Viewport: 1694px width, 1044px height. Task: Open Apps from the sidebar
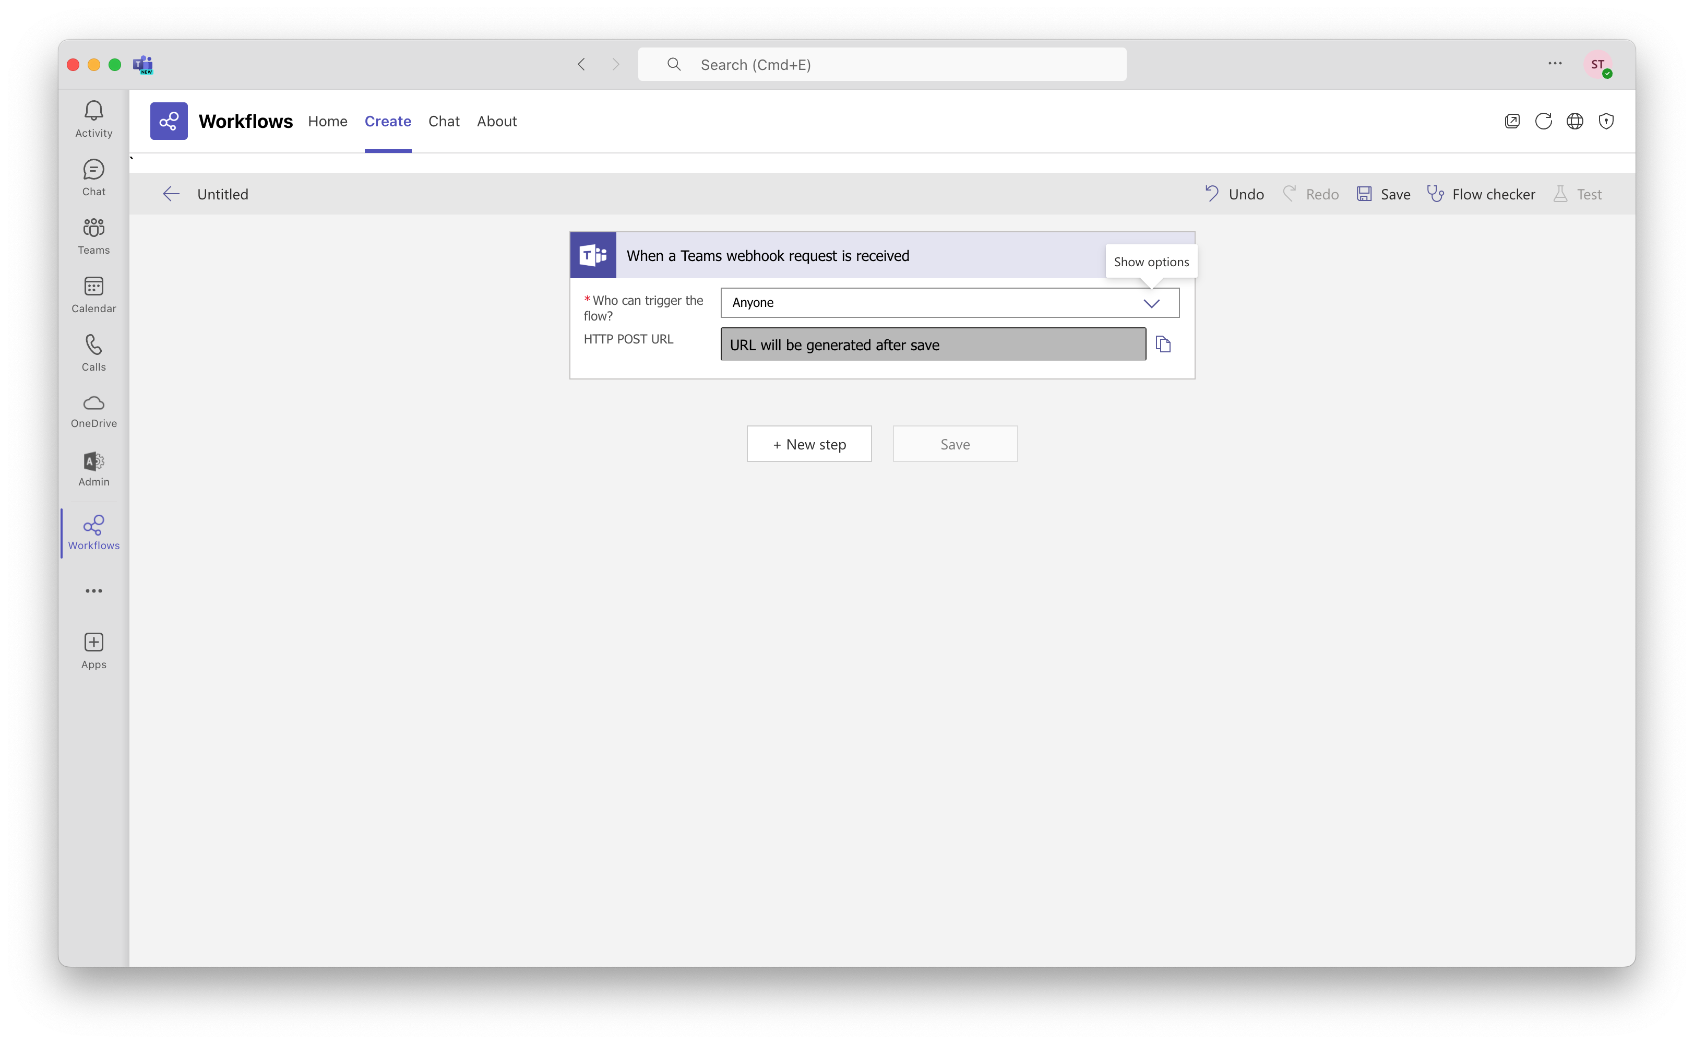[x=93, y=649]
